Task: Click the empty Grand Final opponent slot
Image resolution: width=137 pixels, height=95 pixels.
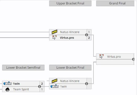Action: pyautogui.click(x=115, y=62)
